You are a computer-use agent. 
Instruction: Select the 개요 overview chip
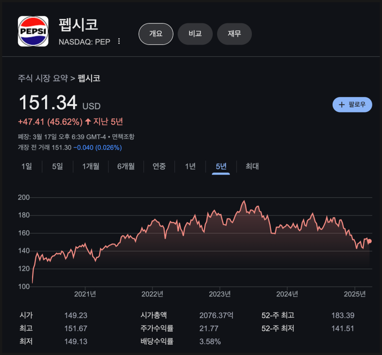pos(156,34)
